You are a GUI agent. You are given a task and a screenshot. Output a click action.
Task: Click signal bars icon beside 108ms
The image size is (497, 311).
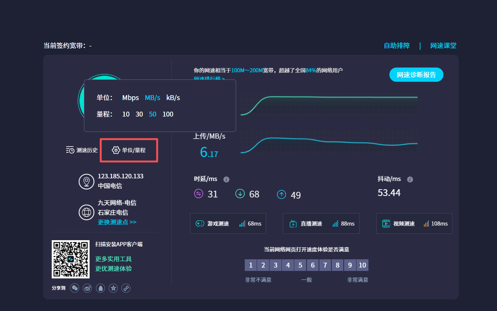point(426,224)
